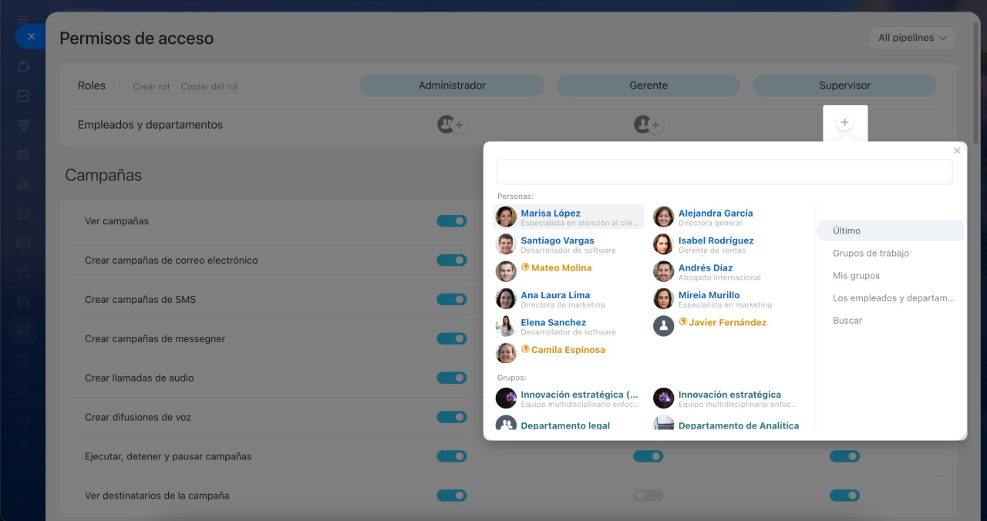Click the plus icon under Supervisor

click(x=845, y=123)
